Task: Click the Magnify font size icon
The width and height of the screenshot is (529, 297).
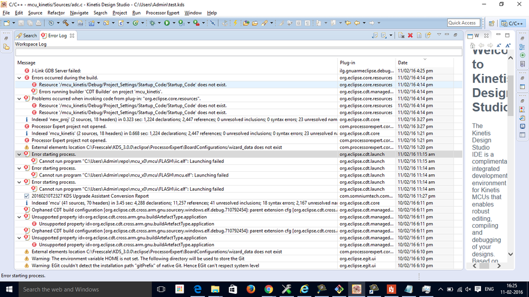Action: coord(508,45)
